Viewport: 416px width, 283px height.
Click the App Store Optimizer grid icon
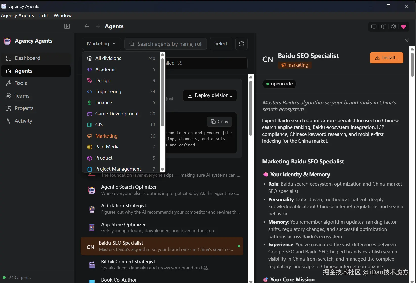coord(92,228)
